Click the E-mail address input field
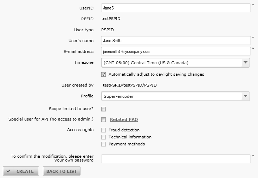The height and width of the screenshot is (178, 258). [176, 52]
